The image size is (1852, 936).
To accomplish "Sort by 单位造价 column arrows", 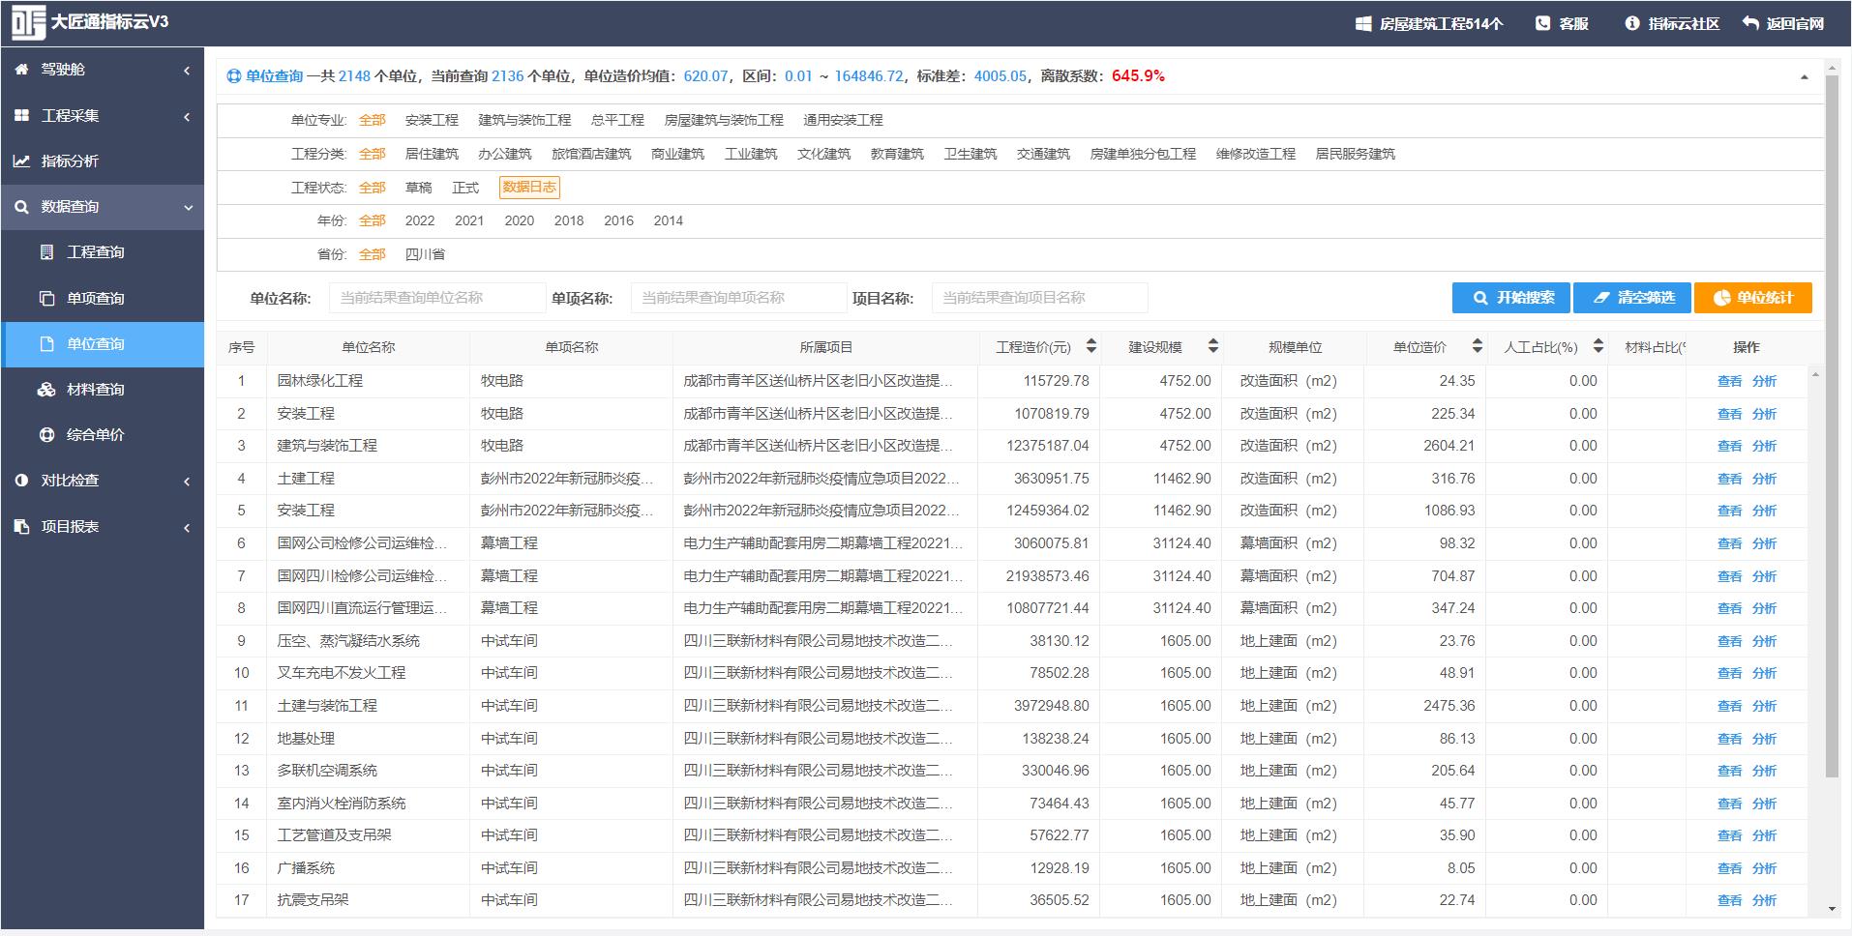I will [1477, 346].
